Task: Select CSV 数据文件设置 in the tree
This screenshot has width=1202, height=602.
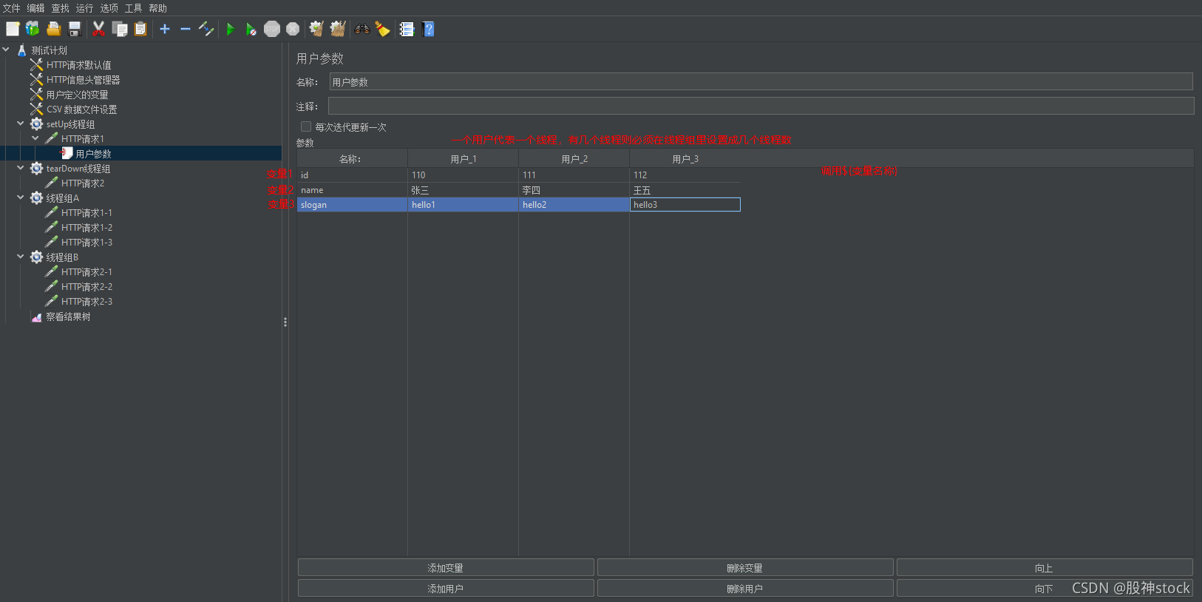Action: [81, 109]
